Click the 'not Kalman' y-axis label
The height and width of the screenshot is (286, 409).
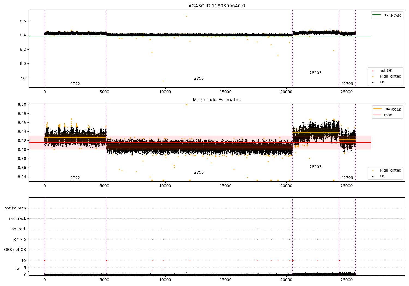pyautogui.click(x=15, y=208)
